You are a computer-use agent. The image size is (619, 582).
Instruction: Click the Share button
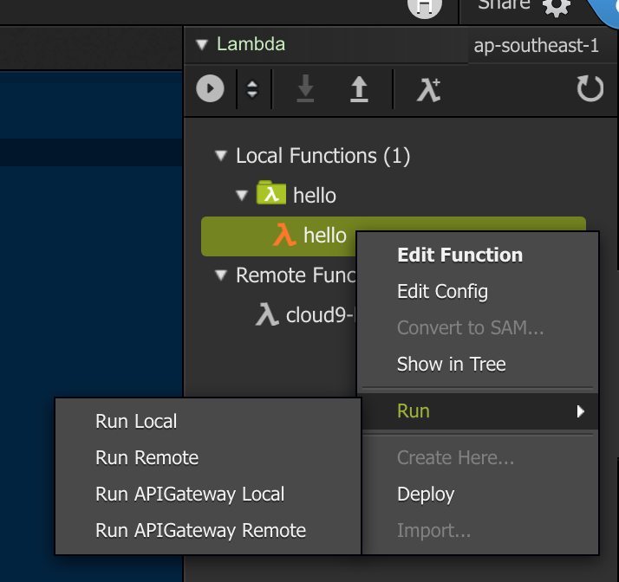(504, 4)
